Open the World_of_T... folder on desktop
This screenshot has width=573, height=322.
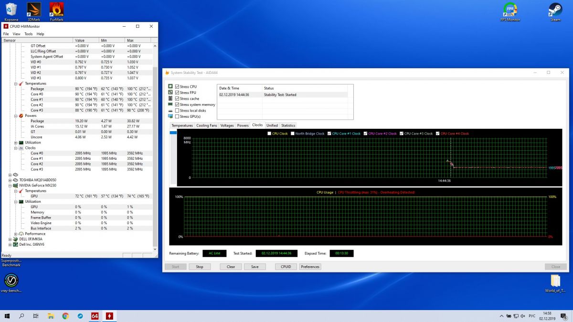coord(555,282)
